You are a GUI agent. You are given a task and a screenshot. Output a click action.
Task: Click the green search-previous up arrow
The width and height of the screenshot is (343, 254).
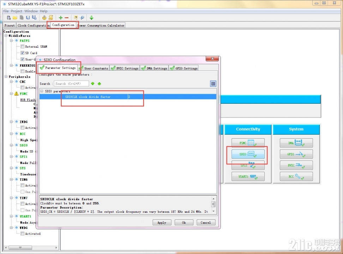tap(99, 84)
